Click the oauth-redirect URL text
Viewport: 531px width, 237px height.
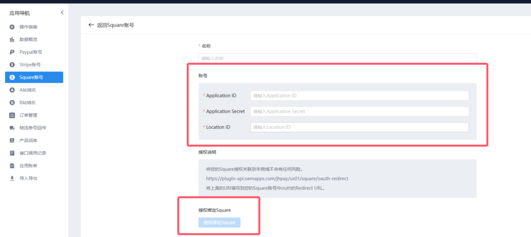[x=277, y=179]
